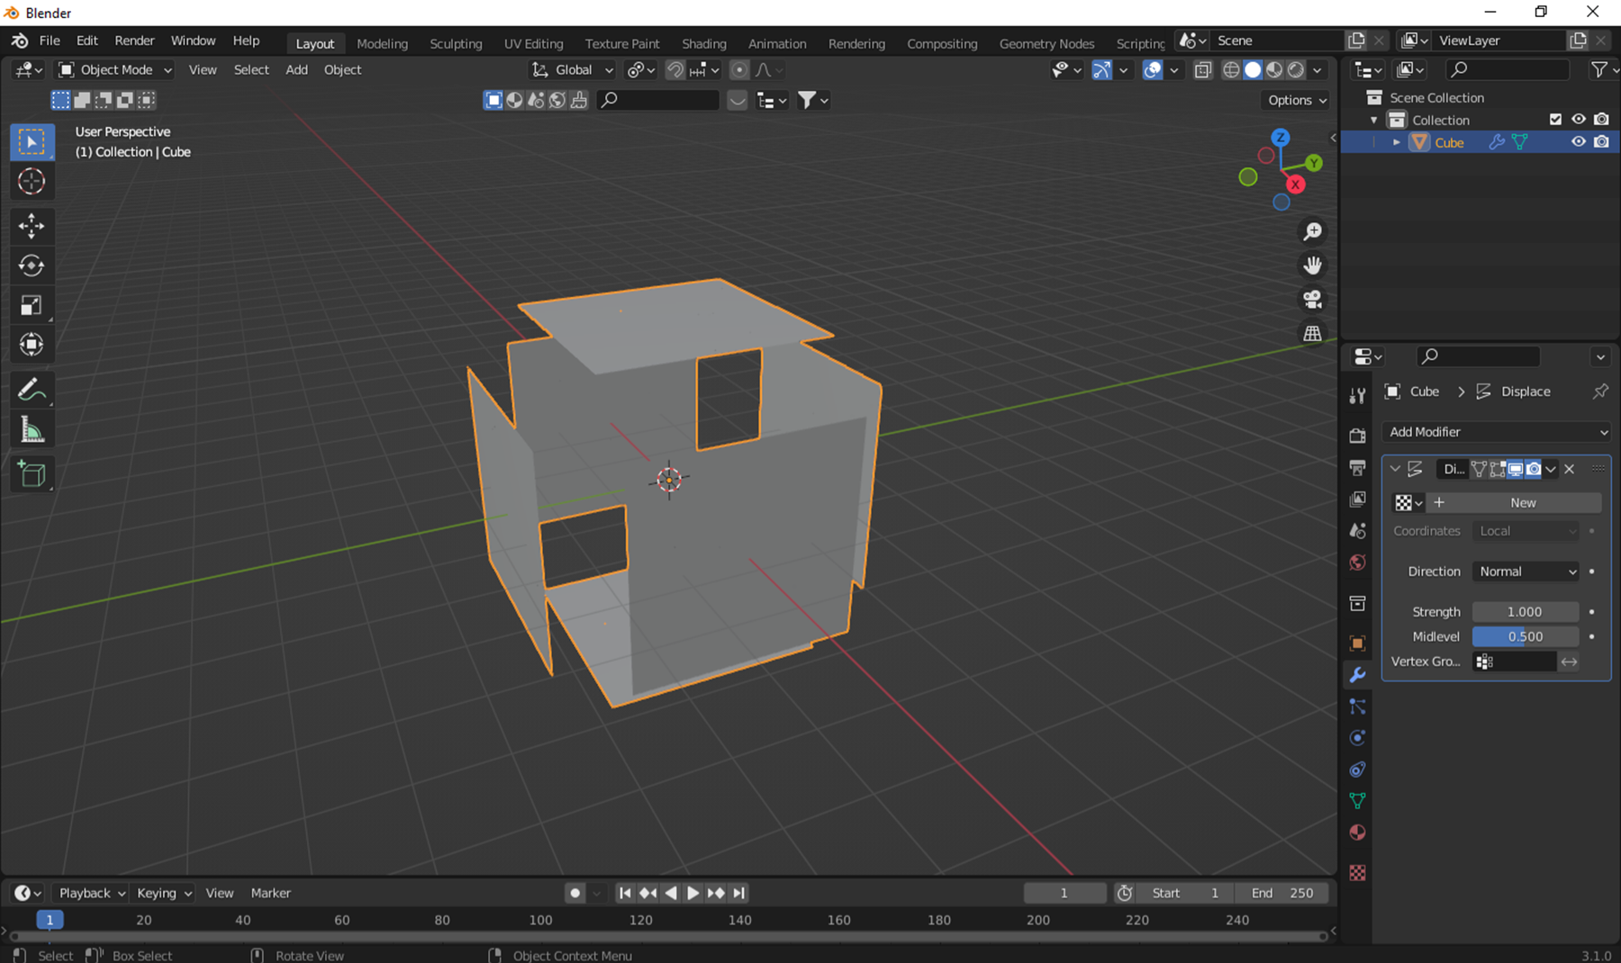
Task: Open the Texture properties tab
Action: pyautogui.click(x=1357, y=873)
